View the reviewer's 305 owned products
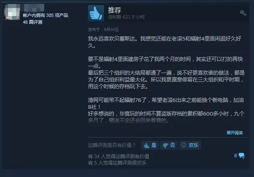This screenshot has height=177, width=254. pyautogui.click(x=45, y=15)
